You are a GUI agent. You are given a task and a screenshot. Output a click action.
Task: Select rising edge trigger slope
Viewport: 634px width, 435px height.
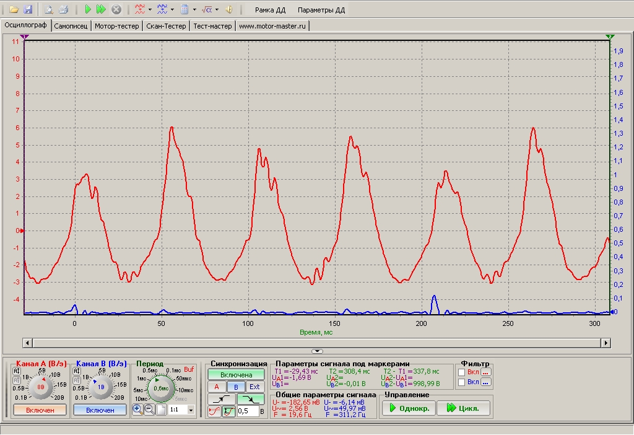221,399
